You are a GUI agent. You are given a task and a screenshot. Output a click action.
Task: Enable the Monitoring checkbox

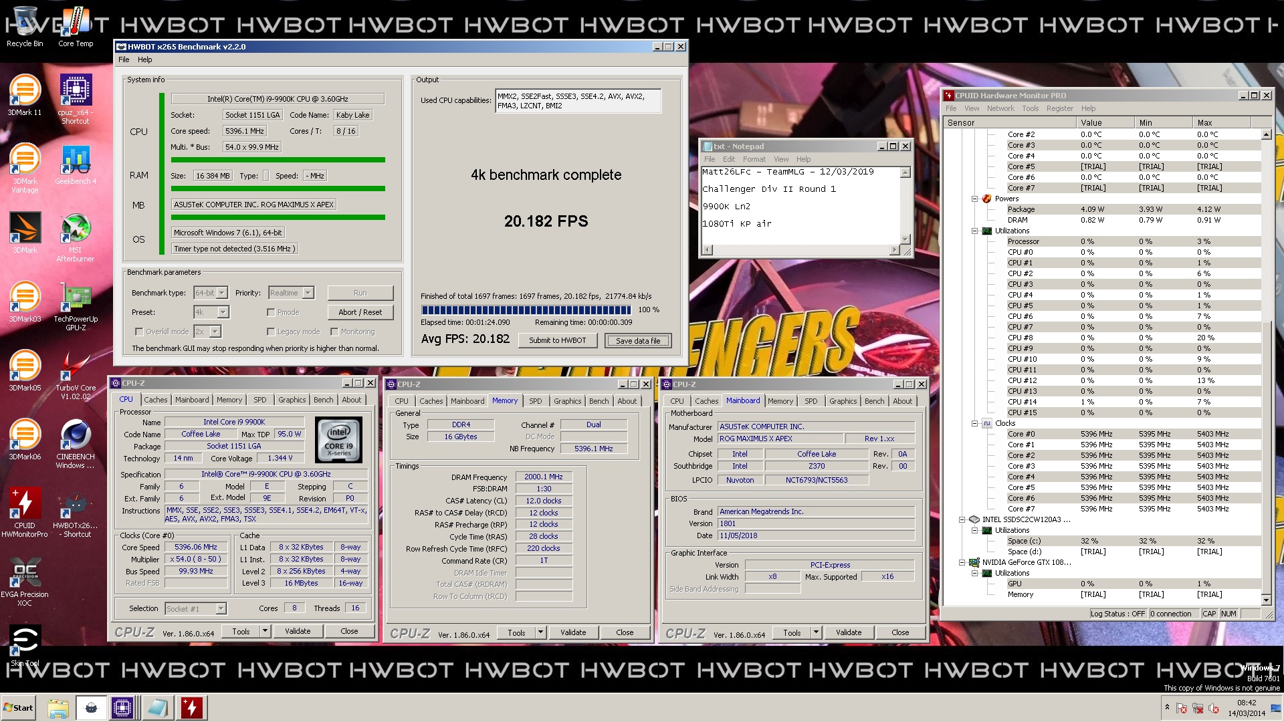[334, 332]
